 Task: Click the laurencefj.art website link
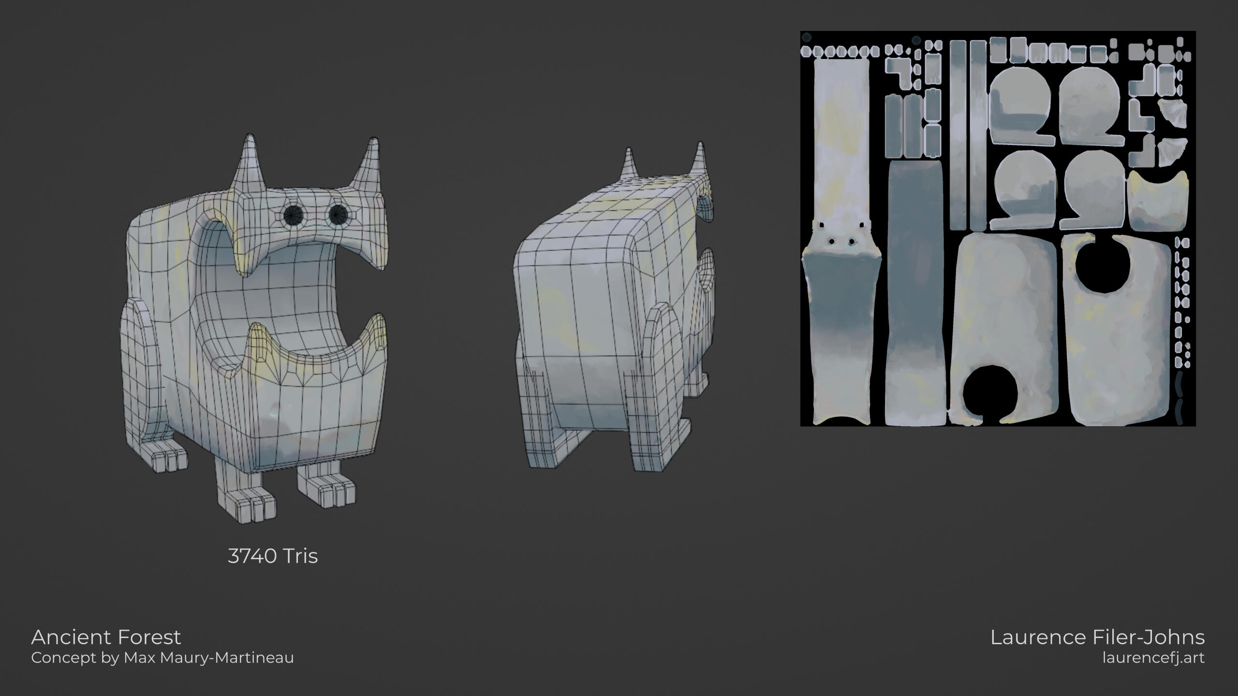click(1153, 658)
